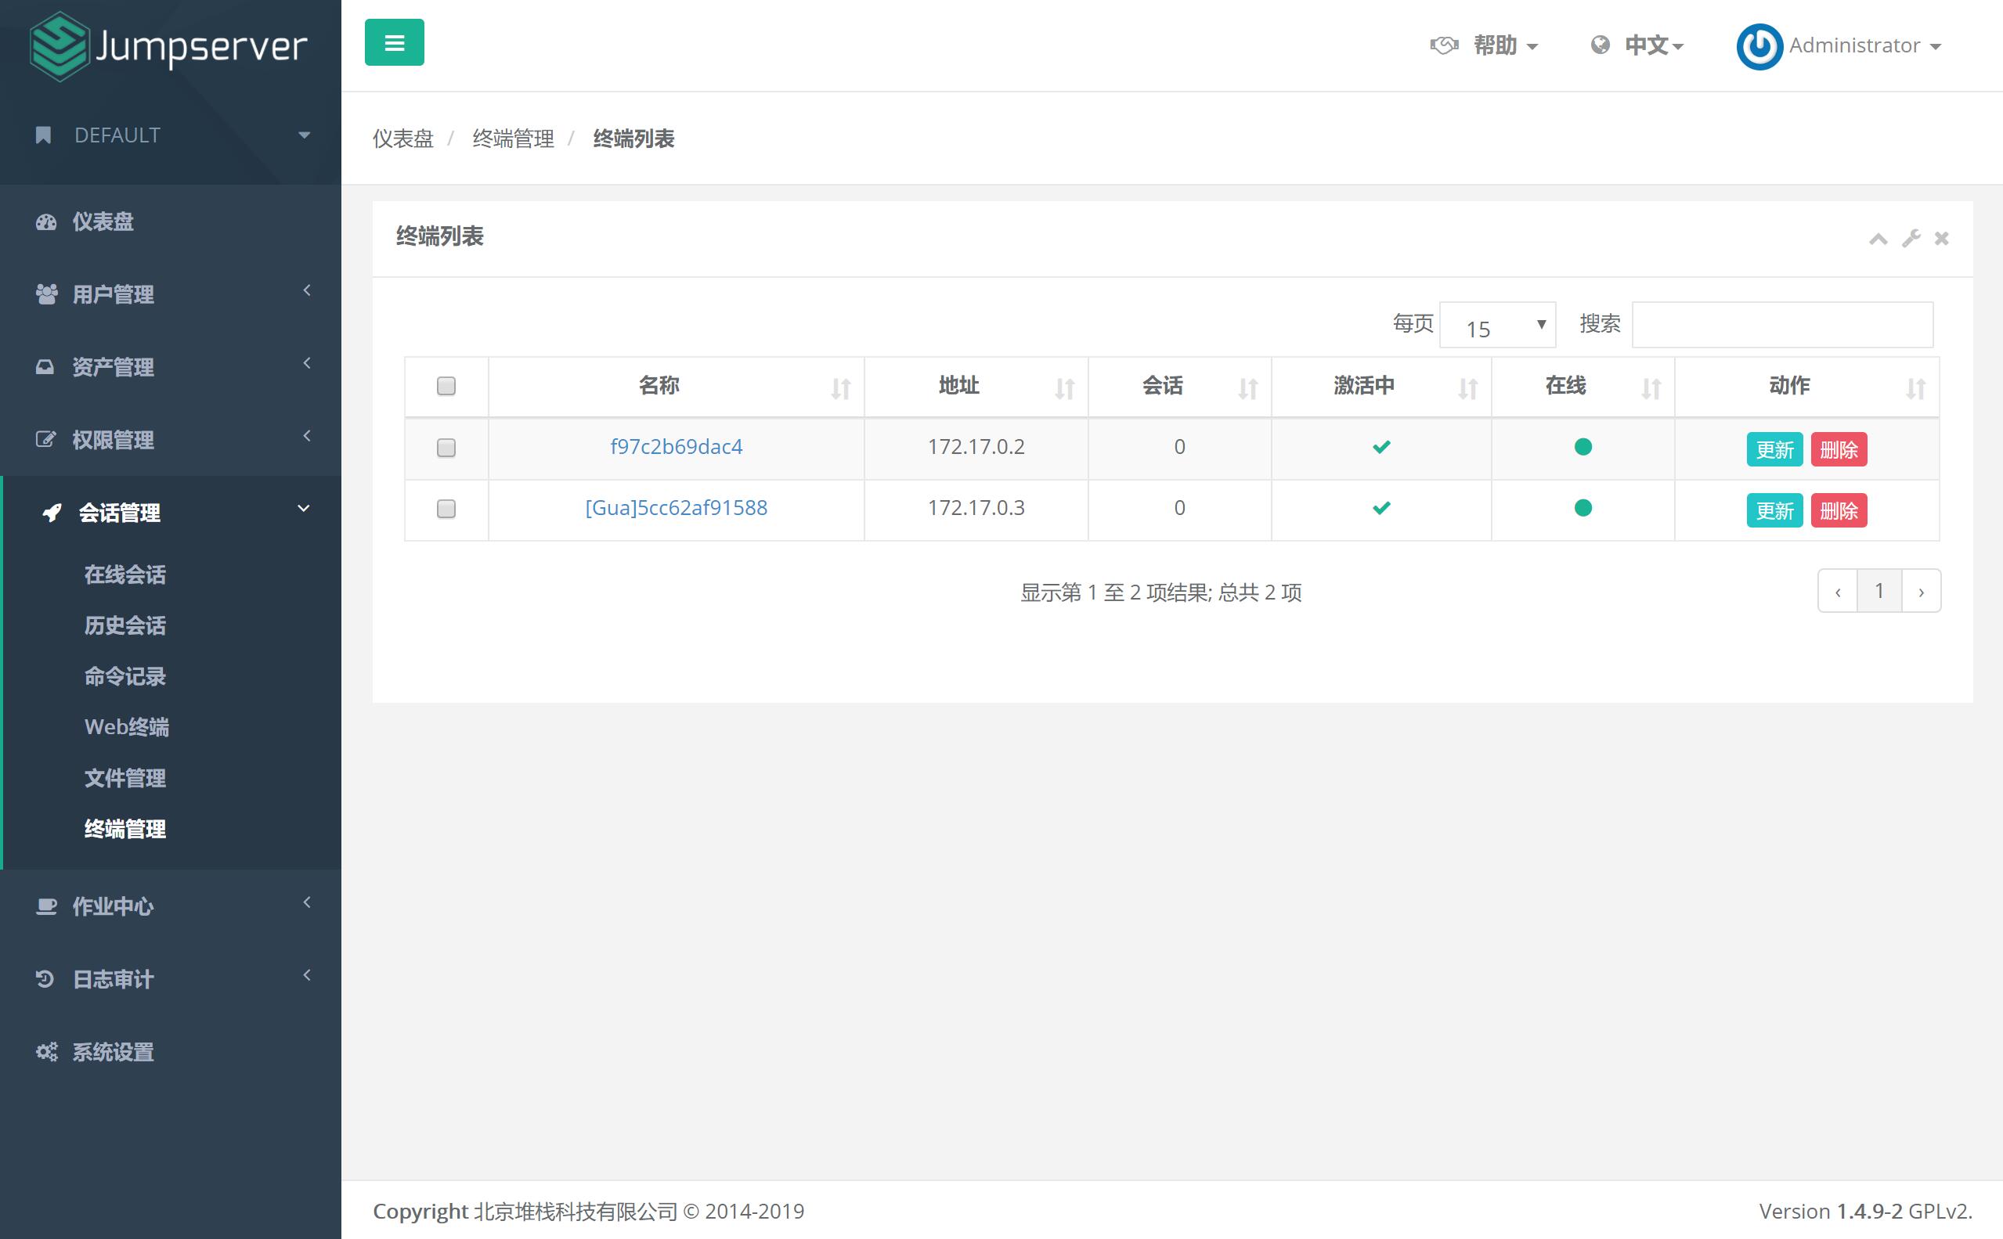Click the 172.17.0.3 address cell
The height and width of the screenshot is (1239, 2003).
[976, 508]
